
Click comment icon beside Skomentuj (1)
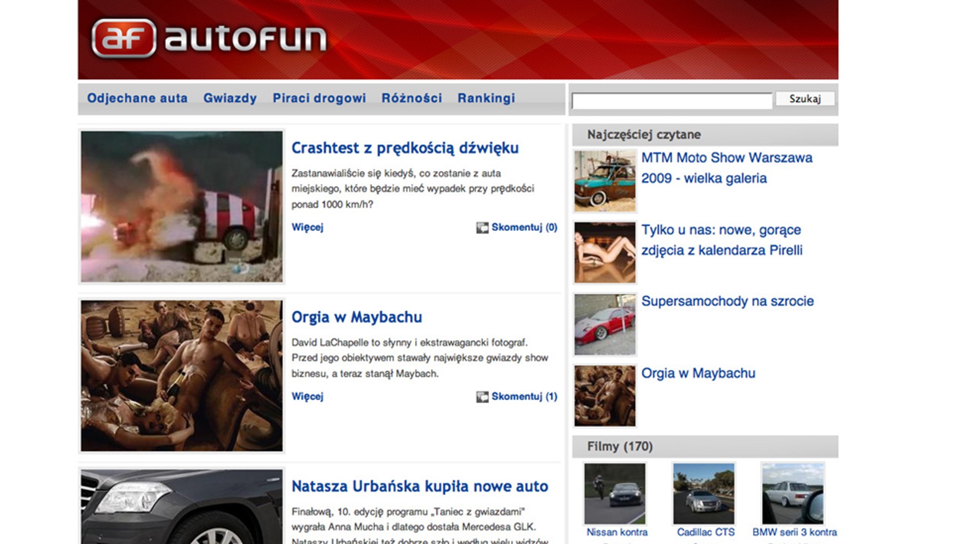point(482,397)
